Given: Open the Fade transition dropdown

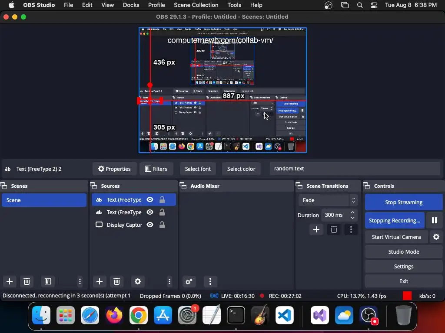Looking at the screenshot, I should coord(328,200).
